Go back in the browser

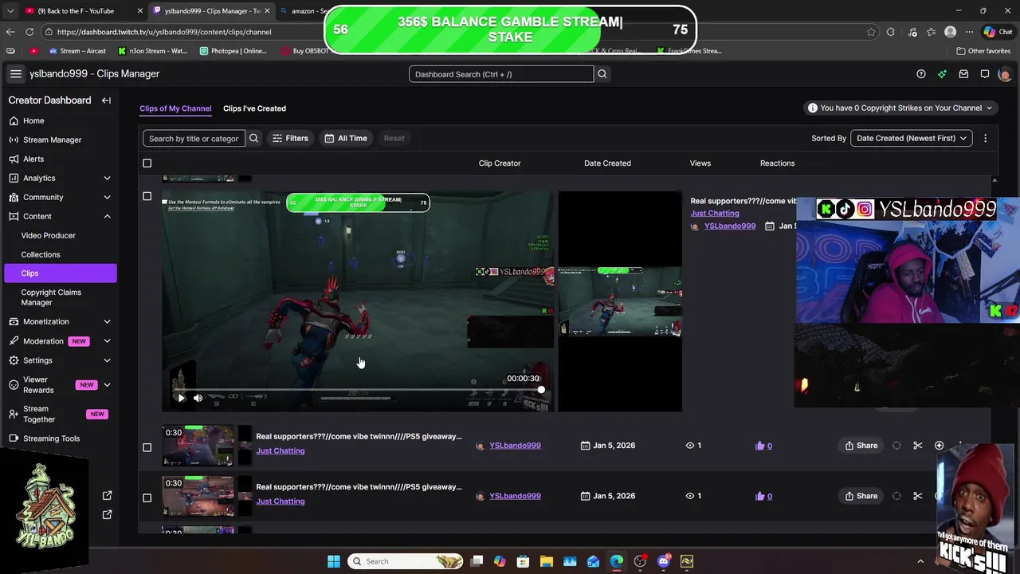coord(10,32)
